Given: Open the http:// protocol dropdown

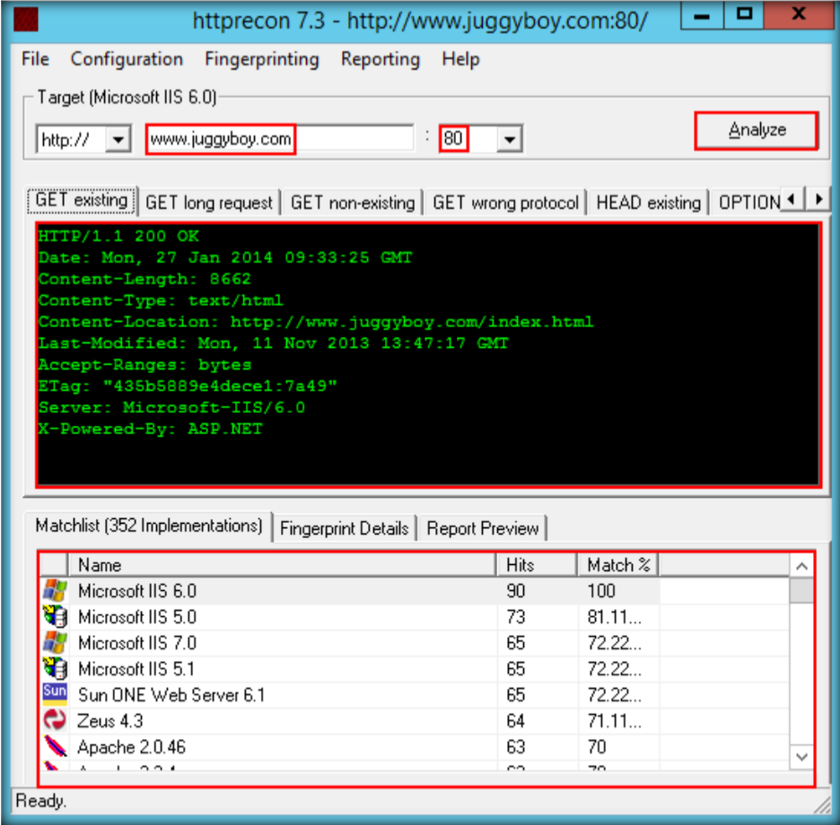Looking at the screenshot, I should 118,140.
